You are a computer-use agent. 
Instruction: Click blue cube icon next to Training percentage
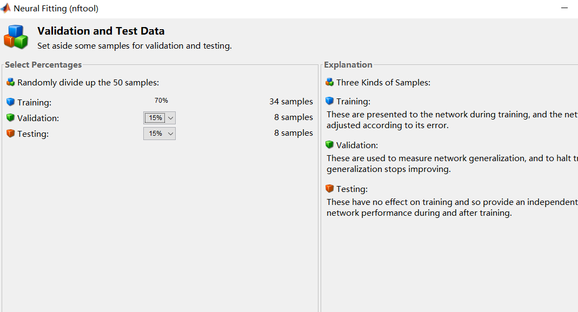(x=11, y=102)
